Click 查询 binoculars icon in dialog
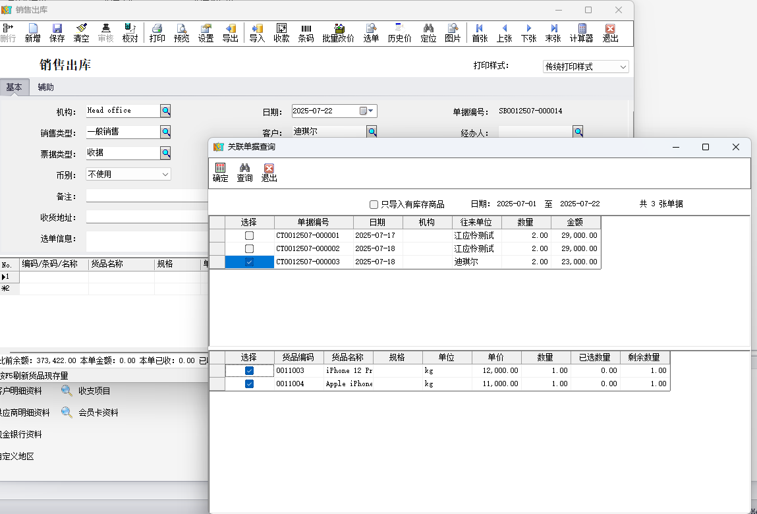The width and height of the screenshot is (757, 514). tap(244, 173)
